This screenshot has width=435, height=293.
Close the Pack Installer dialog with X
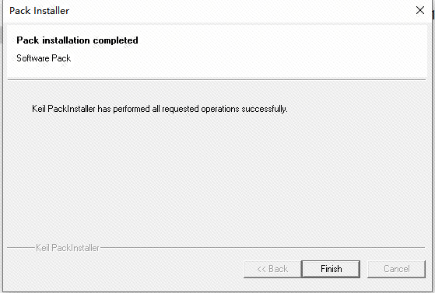(x=420, y=10)
